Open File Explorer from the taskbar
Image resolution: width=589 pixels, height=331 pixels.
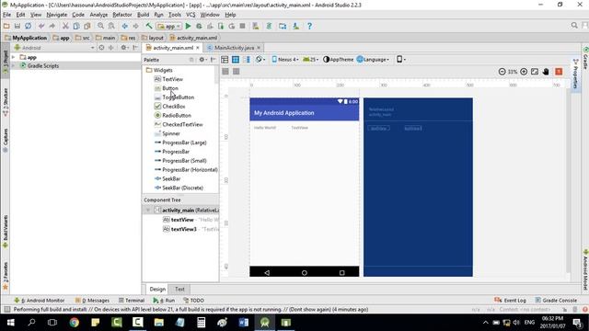[x=159, y=323]
